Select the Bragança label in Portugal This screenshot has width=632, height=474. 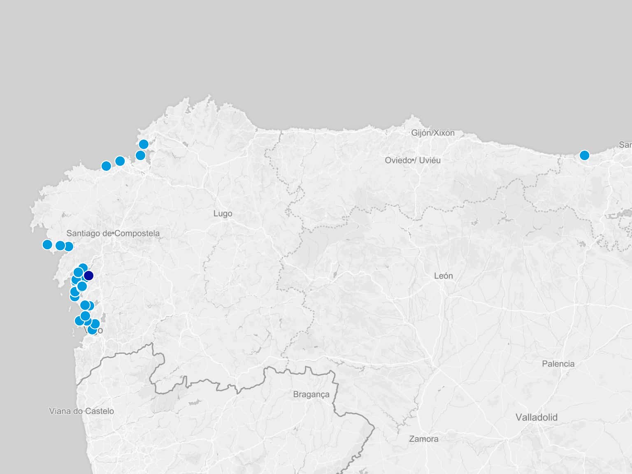[x=311, y=394]
